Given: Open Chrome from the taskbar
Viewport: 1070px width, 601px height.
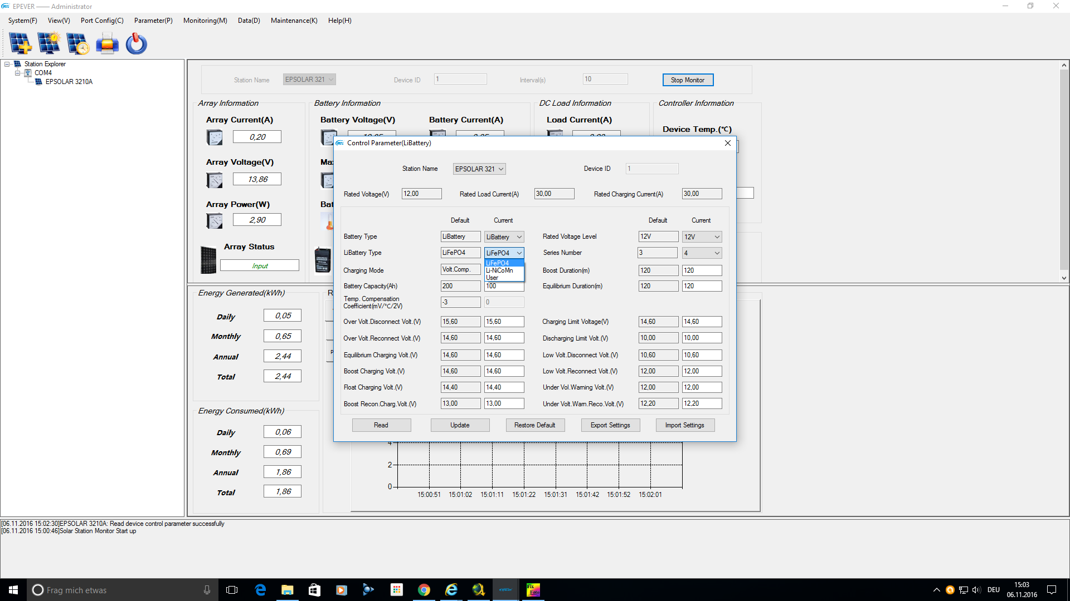Looking at the screenshot, I should 424,590.
